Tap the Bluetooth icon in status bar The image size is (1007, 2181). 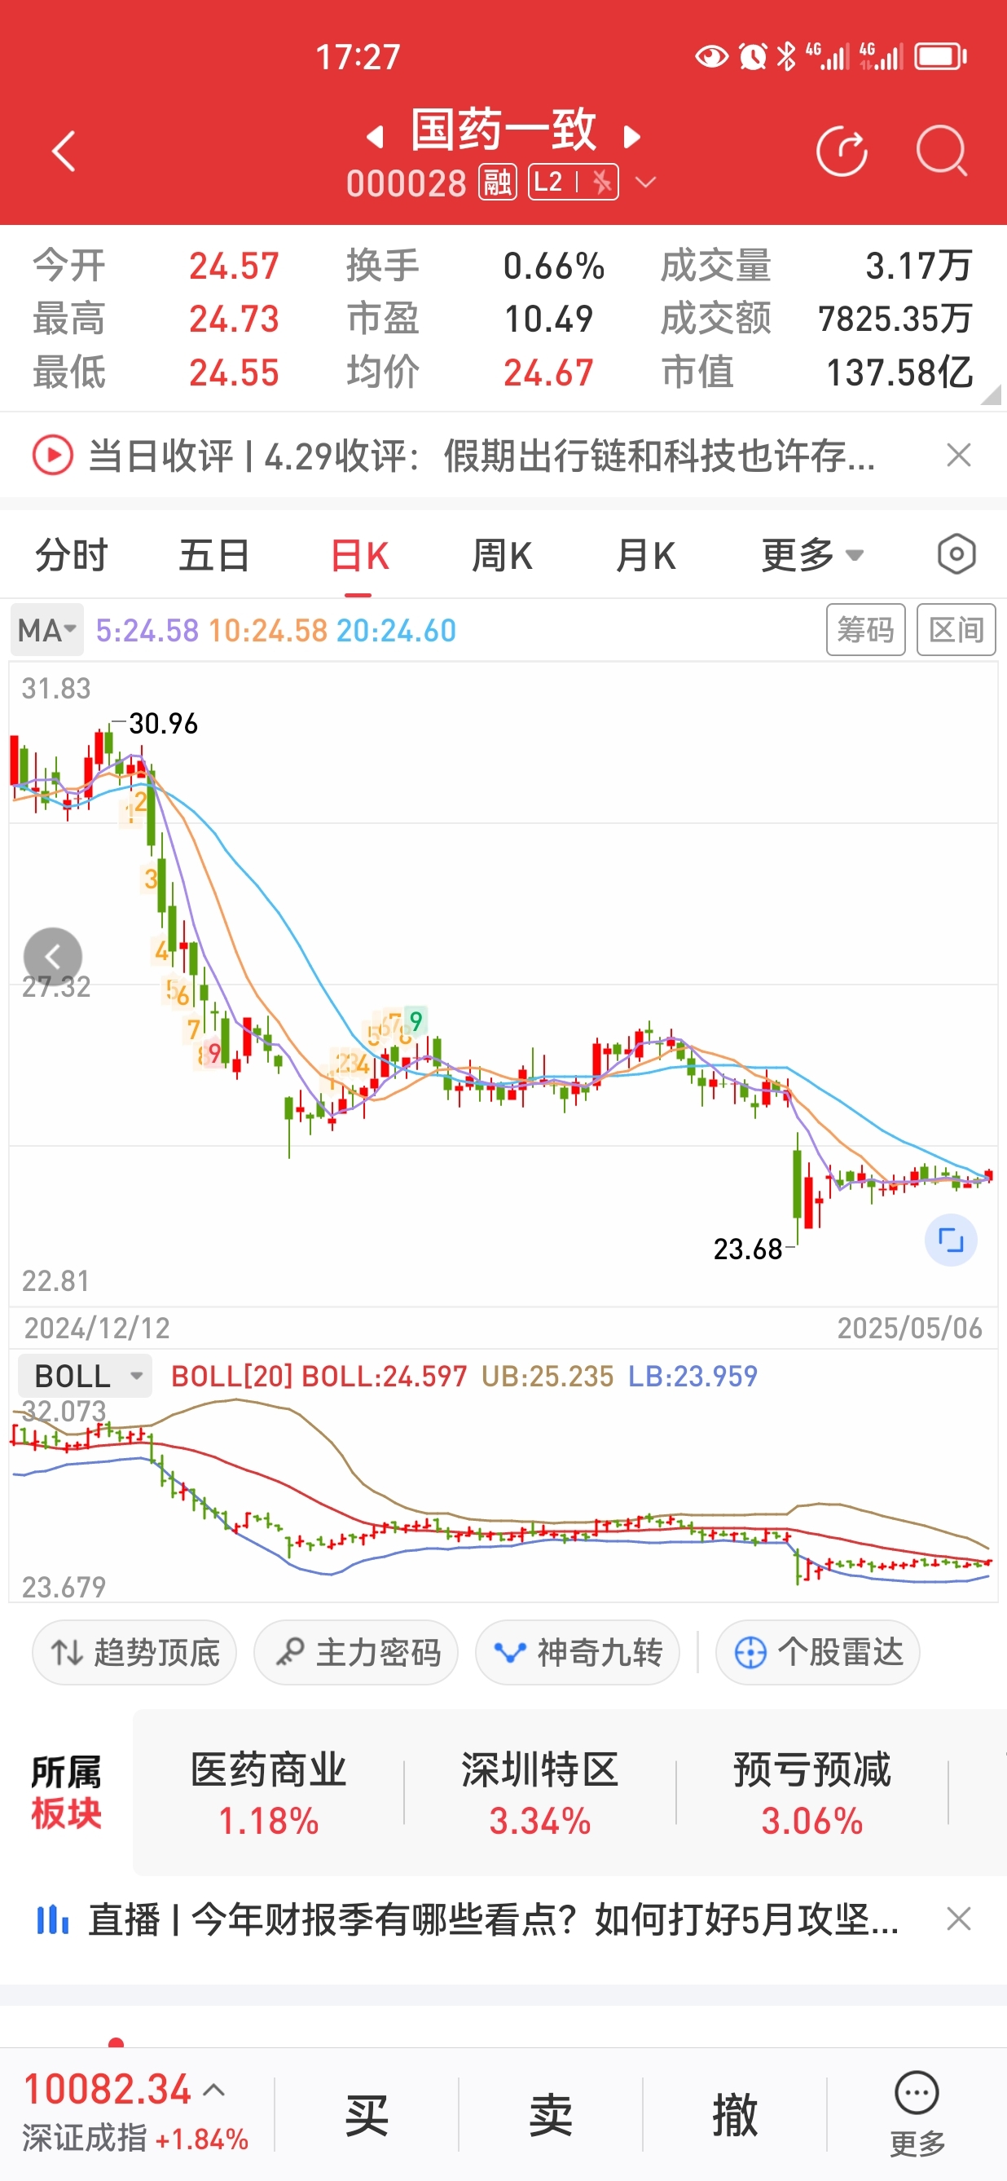click(787, 57)
